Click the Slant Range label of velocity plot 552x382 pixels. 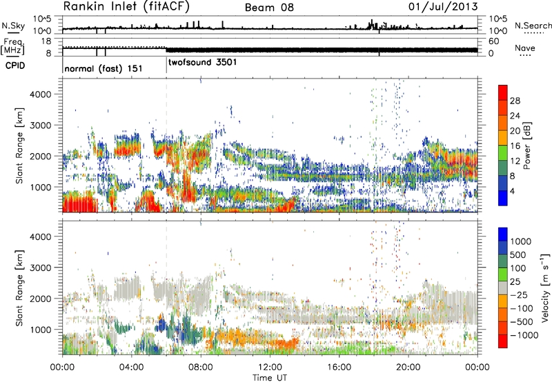pos(19,288)
